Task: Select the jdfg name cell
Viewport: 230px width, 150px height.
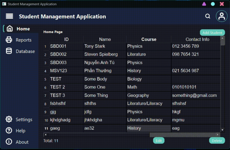Action: [x=105, y=112]
